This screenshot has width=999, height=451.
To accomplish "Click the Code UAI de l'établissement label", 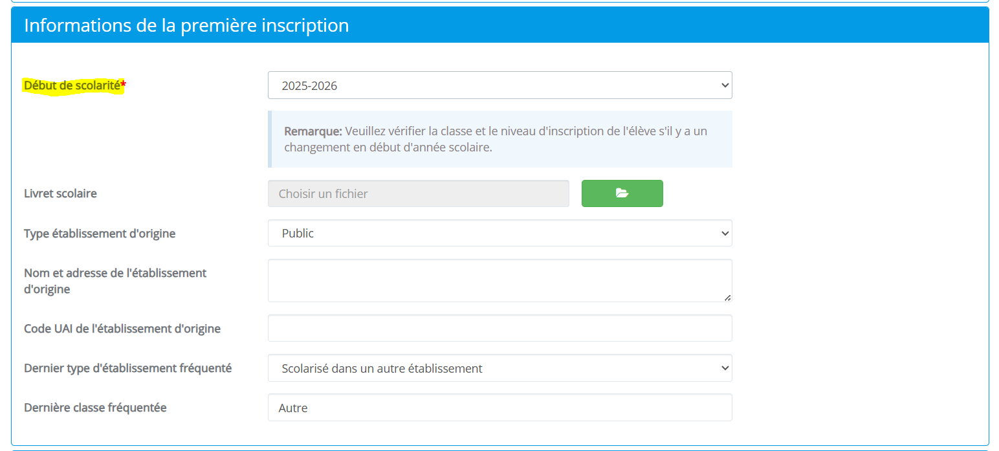I will [122, 329].
